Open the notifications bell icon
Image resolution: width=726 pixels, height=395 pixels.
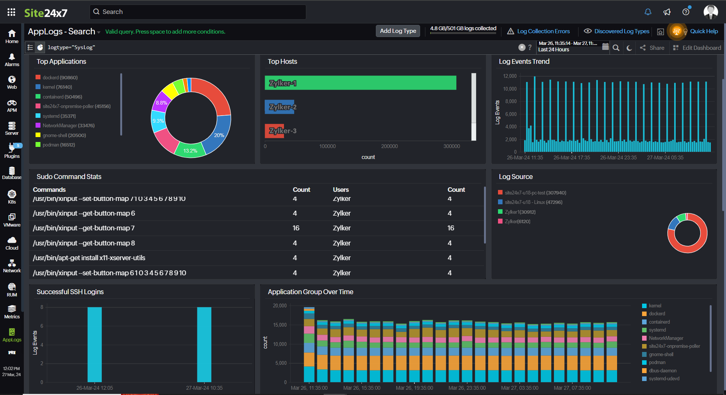click(648, 12)
